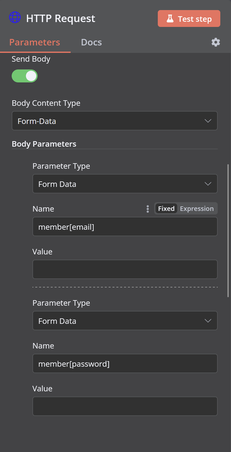Click the Value field under member[password]
This screenshot has height=452, width=231.
click(125, 406)
